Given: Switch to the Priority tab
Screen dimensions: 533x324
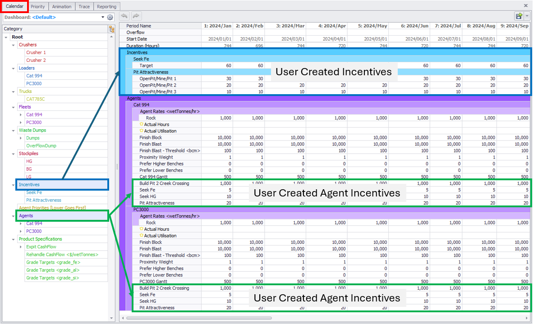Looking at the screenshot, I should (38, 6).
